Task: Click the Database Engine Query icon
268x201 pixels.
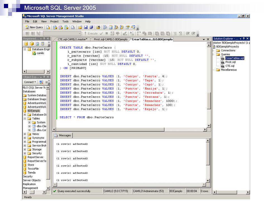Action: [x=48, y=27]
